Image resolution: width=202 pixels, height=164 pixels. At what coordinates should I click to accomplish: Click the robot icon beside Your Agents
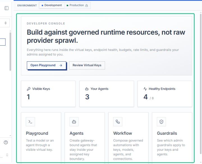point(87,89)
